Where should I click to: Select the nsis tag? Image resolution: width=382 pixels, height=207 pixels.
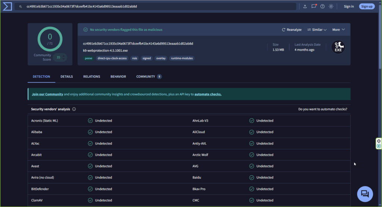click(134, 58)
